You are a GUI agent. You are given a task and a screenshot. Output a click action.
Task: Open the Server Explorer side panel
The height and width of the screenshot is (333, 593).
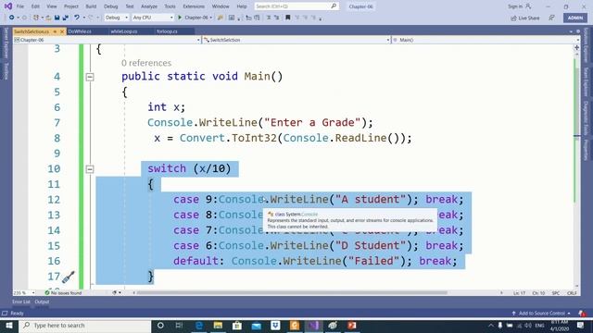[6, 43]
